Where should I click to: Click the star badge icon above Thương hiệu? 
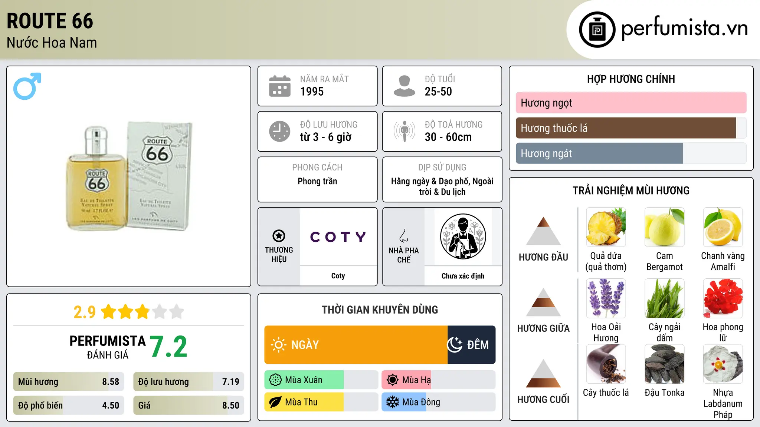click(279, 236)
